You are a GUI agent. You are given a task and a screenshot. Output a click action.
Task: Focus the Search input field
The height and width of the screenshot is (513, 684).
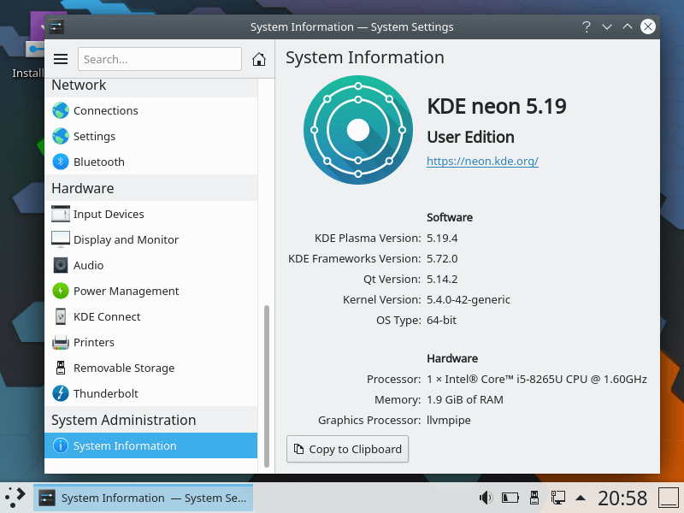tap(160, 59)
